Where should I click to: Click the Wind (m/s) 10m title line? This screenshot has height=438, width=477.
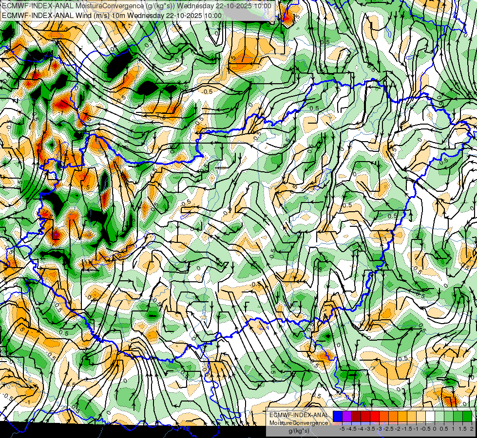tap(112, 15)
